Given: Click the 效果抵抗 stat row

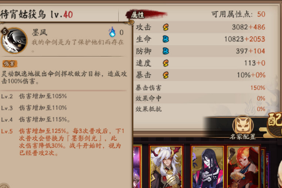Looking at the screenshot, I should (x=200, y=109).
